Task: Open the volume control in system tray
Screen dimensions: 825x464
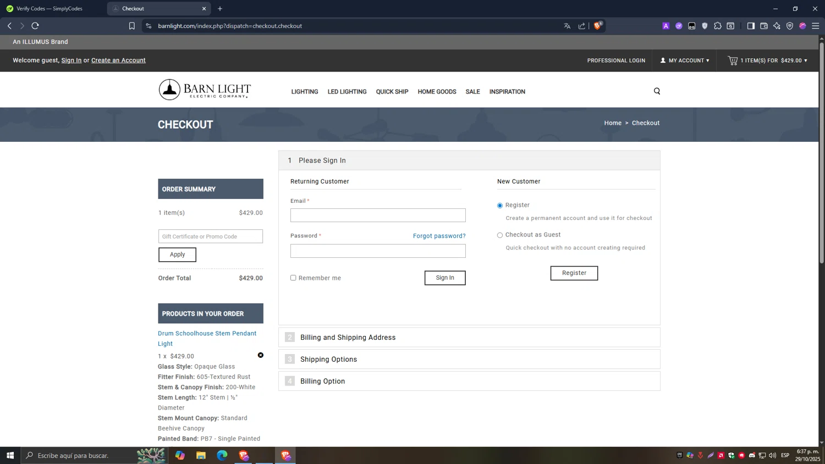Action: pos(773,455)
